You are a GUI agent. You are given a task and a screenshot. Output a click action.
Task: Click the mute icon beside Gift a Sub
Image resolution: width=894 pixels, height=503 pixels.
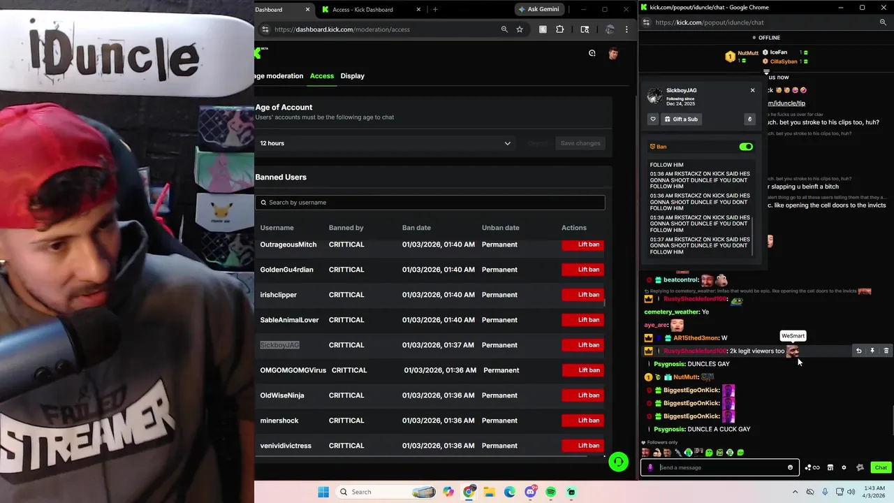(x=750, y=119)
